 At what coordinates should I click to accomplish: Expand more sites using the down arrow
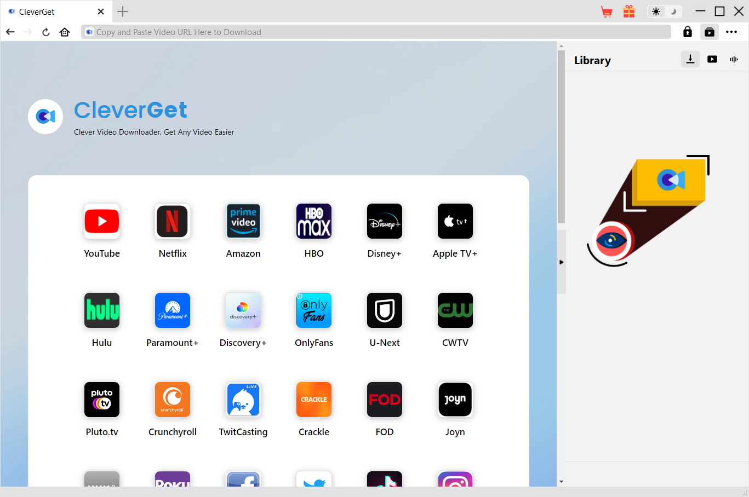tap(561, 481)
